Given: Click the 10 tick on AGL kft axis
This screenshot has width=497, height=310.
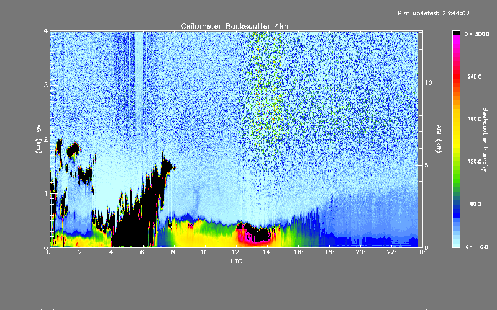Looking at the screenshot, I should pyautogui.click(x=428, y=82).
